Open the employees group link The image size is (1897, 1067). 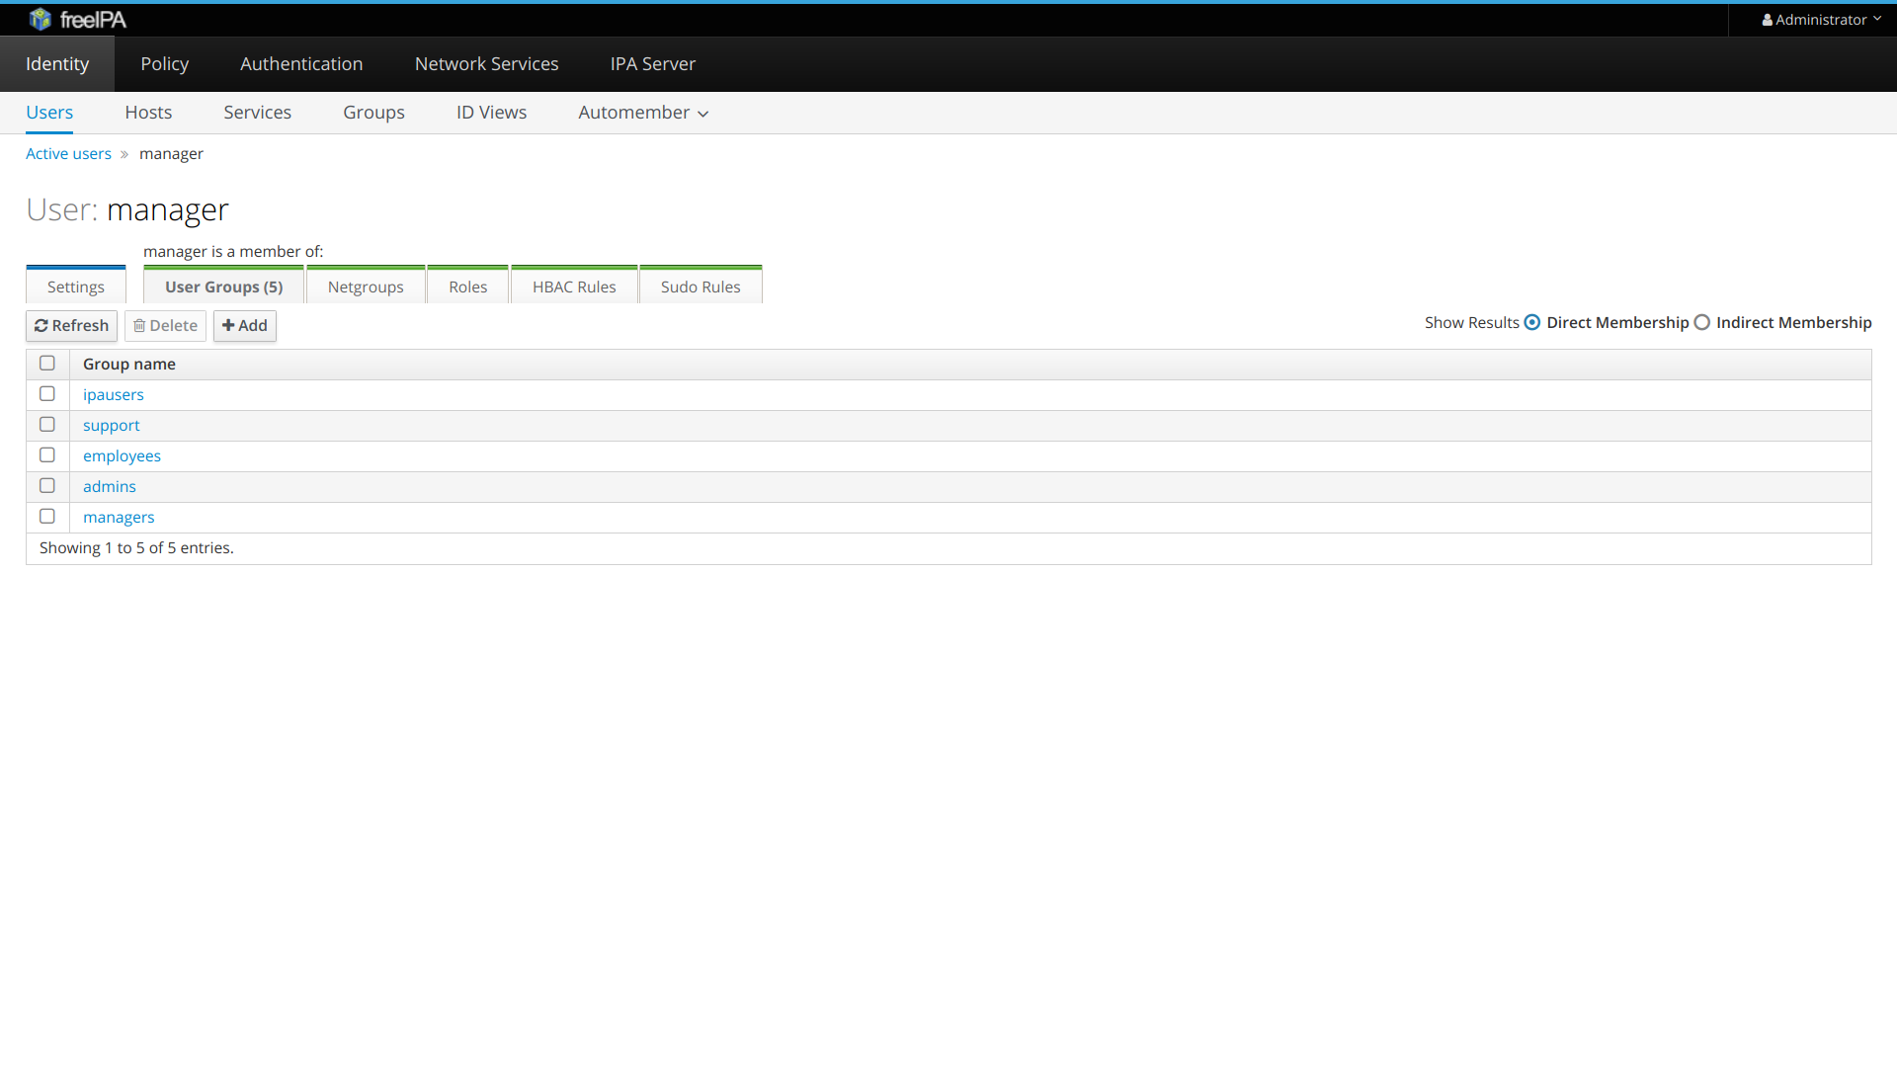[x=122, y=456]
